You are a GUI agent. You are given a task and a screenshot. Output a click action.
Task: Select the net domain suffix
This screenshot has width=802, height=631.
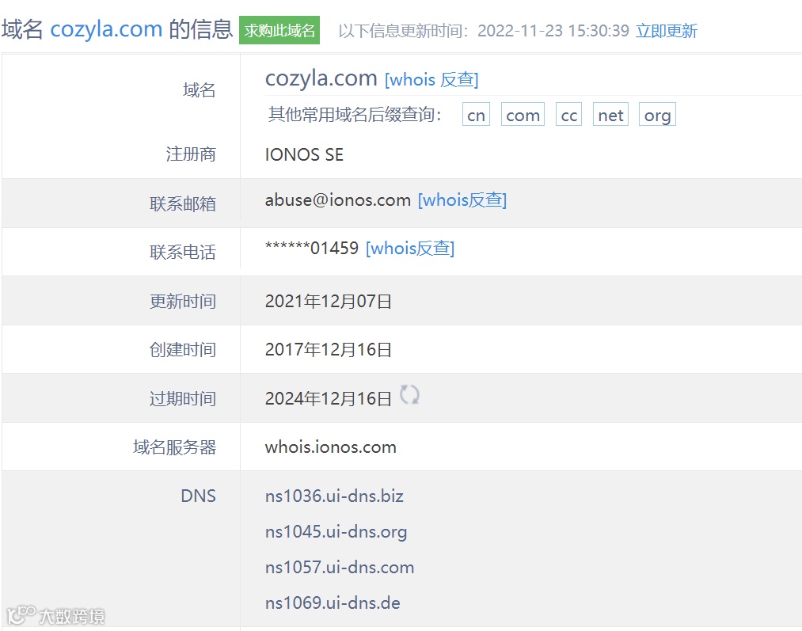(x=610, y=115)
